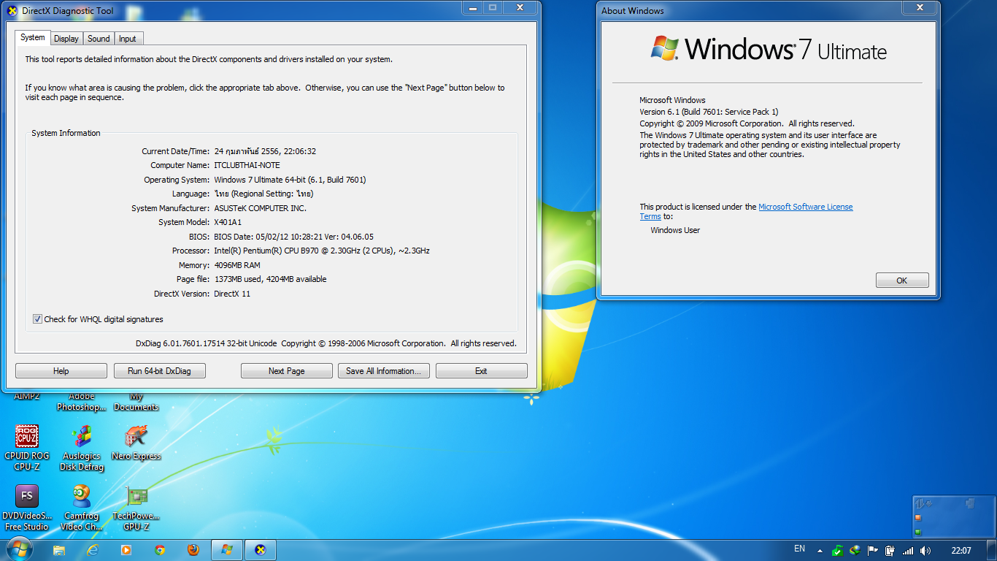
Task: Open Firefox from the taskbar
Action: tap(193, 550)
